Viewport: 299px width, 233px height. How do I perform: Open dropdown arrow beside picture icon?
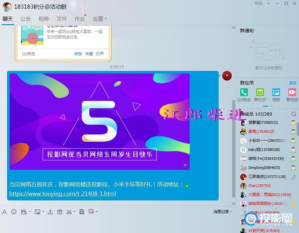[44, 212]
